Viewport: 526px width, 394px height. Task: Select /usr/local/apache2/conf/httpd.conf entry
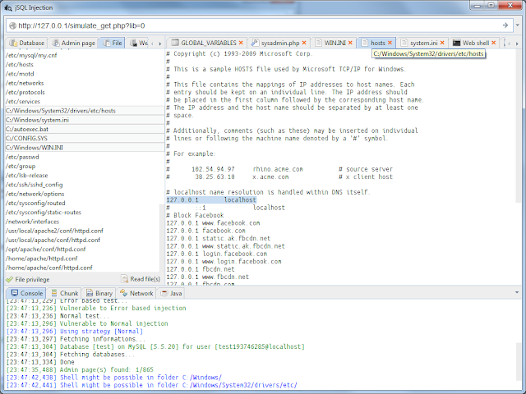click(x=82, y=231)
